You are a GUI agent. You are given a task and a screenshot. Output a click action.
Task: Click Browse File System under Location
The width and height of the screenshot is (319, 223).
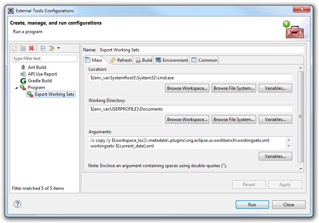234,88
